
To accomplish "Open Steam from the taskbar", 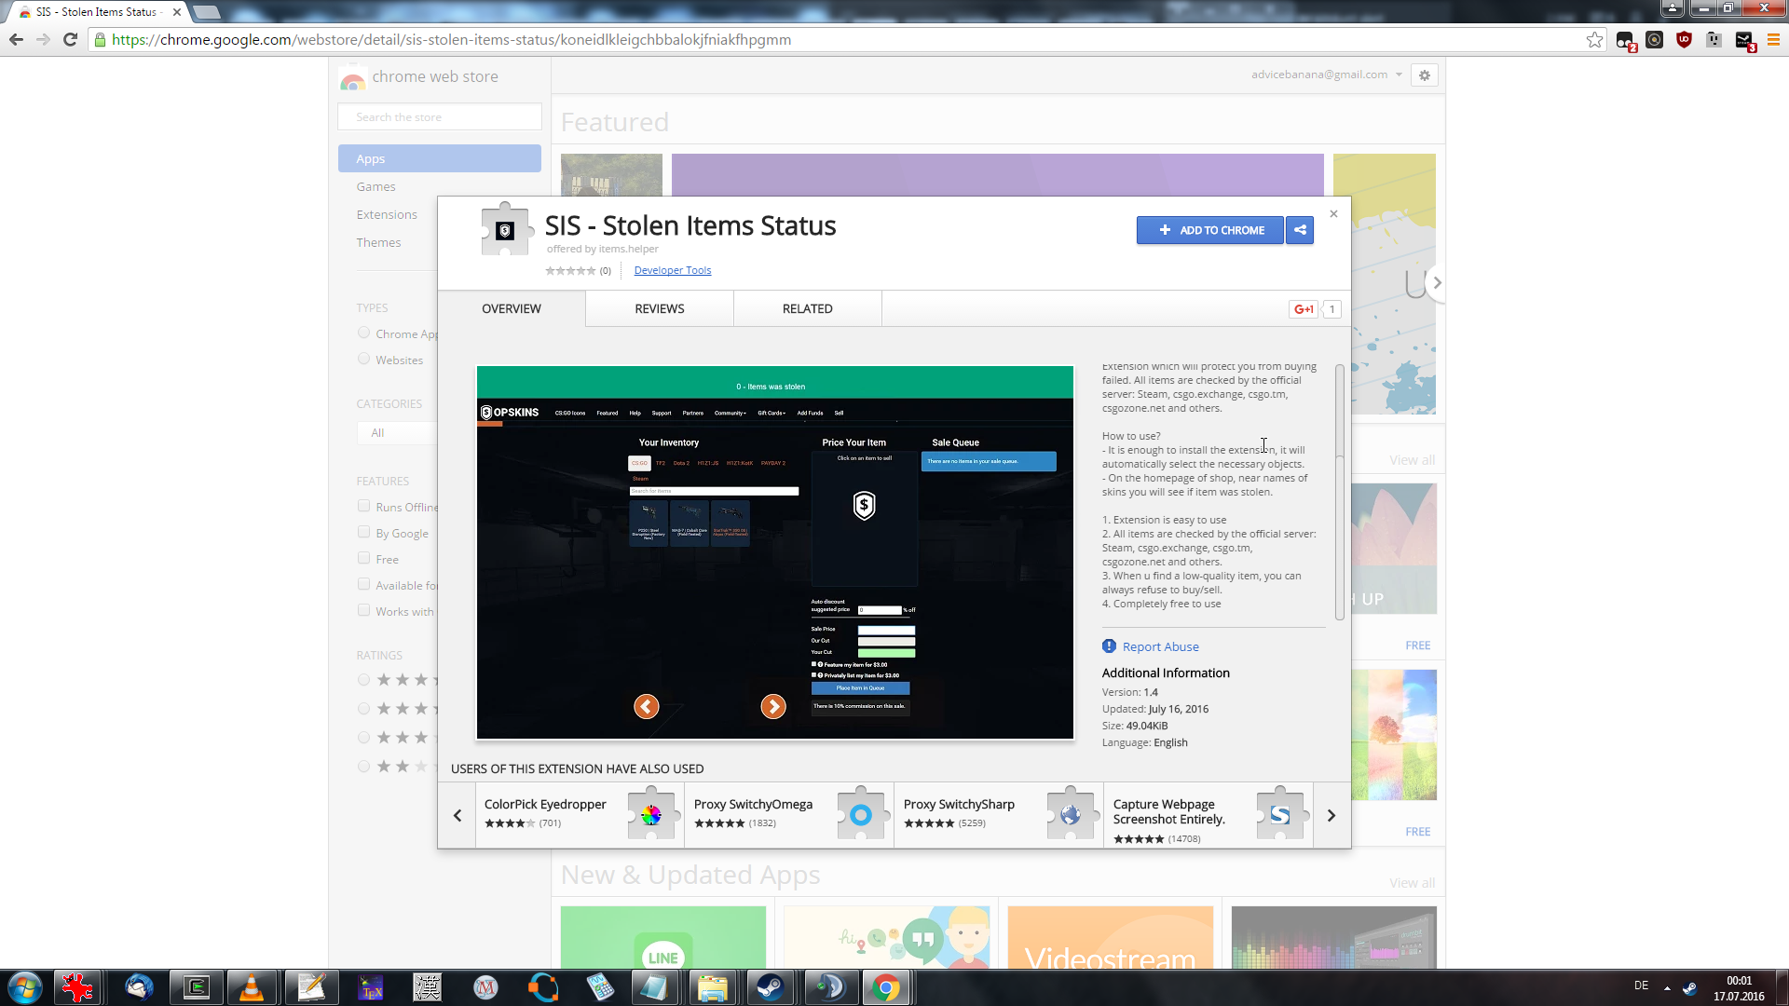I will [770, 986].
